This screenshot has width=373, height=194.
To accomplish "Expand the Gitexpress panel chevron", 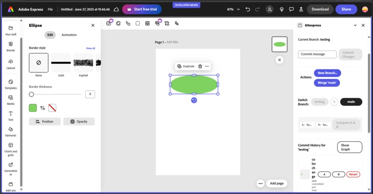I will click(355, 25).
